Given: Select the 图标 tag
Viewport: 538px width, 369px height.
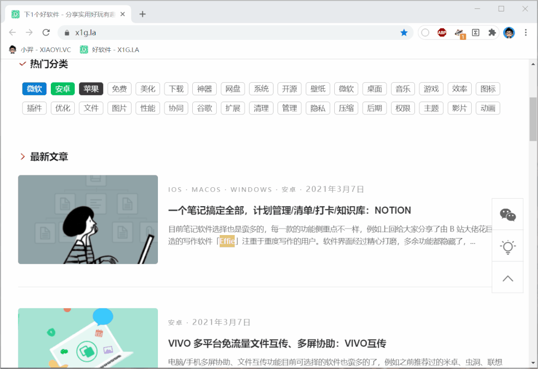Looking at the screenshot, I should tap(488, 89).
